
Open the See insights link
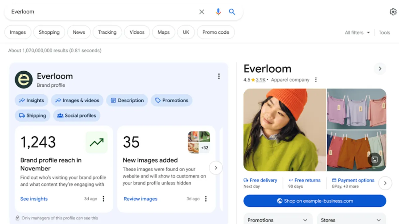(x=34, y=198)
